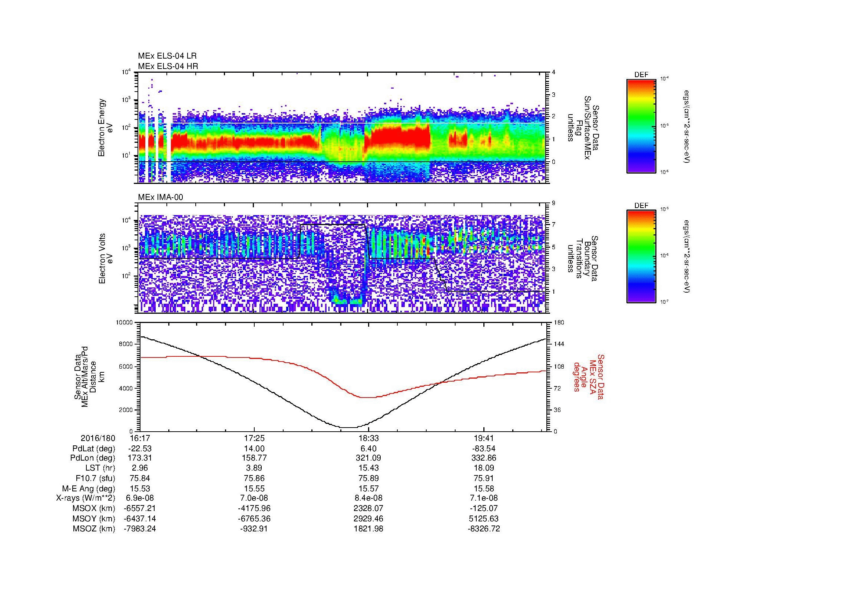Screen dimensions: 867x613
Task: Click the X-rays value '8.4e-08'
Action: pos(369,498)
